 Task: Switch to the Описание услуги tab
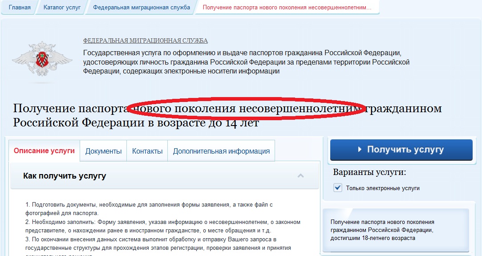[44, 150]
